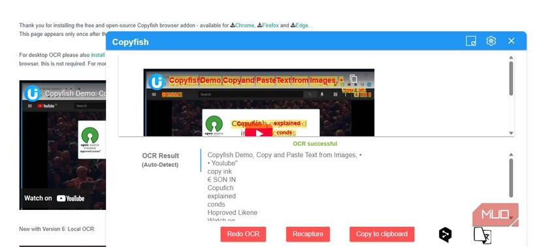Click open source initiative logo in background video
539x247 pixels.
[90, 139]
